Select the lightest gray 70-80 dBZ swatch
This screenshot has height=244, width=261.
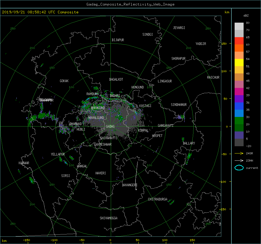(239, 26)
